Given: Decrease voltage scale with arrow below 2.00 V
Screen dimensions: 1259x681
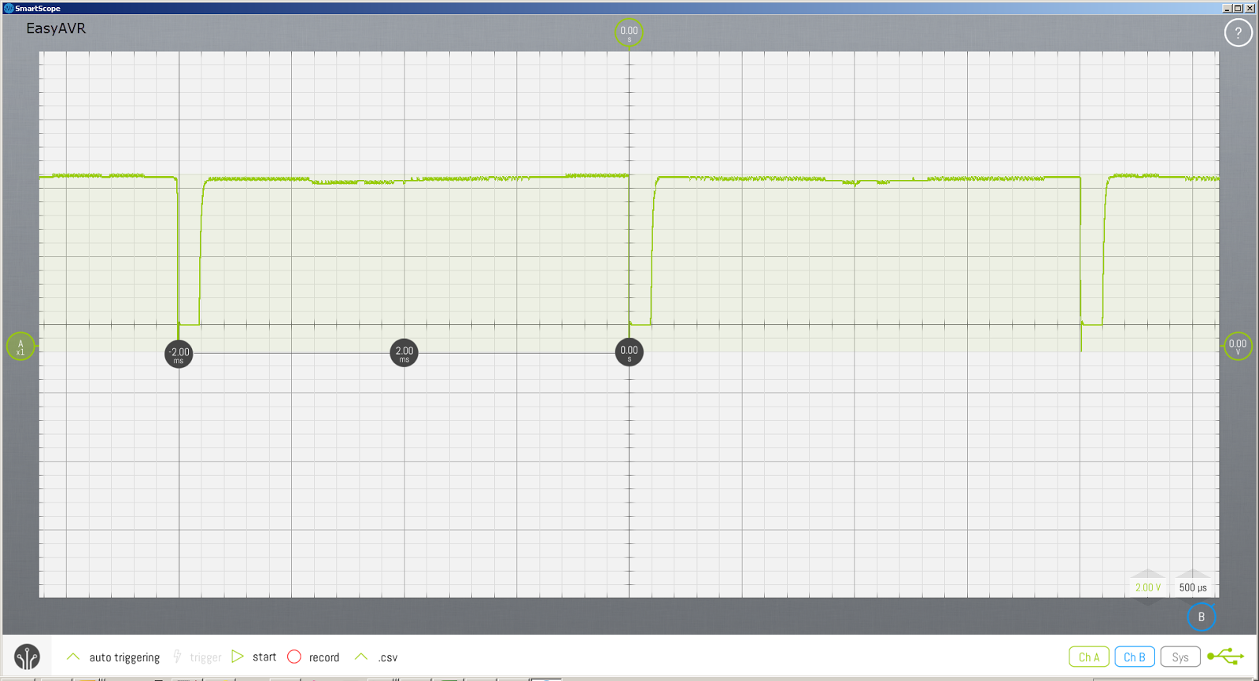Looking at the screenshot, I should tap(1148, 601).
